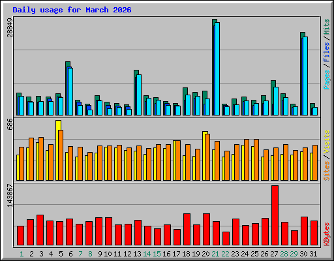Viewport: 334px width, 261px height.
Task: Click the red 'KBytes' legend label
Action: coord(327,234)
